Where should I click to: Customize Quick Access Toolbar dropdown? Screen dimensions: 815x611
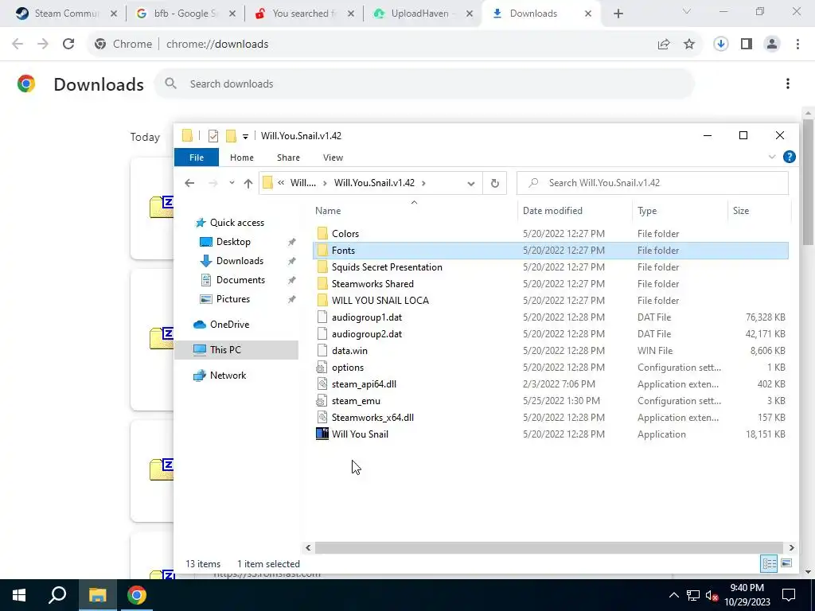(x=245, y=137)
